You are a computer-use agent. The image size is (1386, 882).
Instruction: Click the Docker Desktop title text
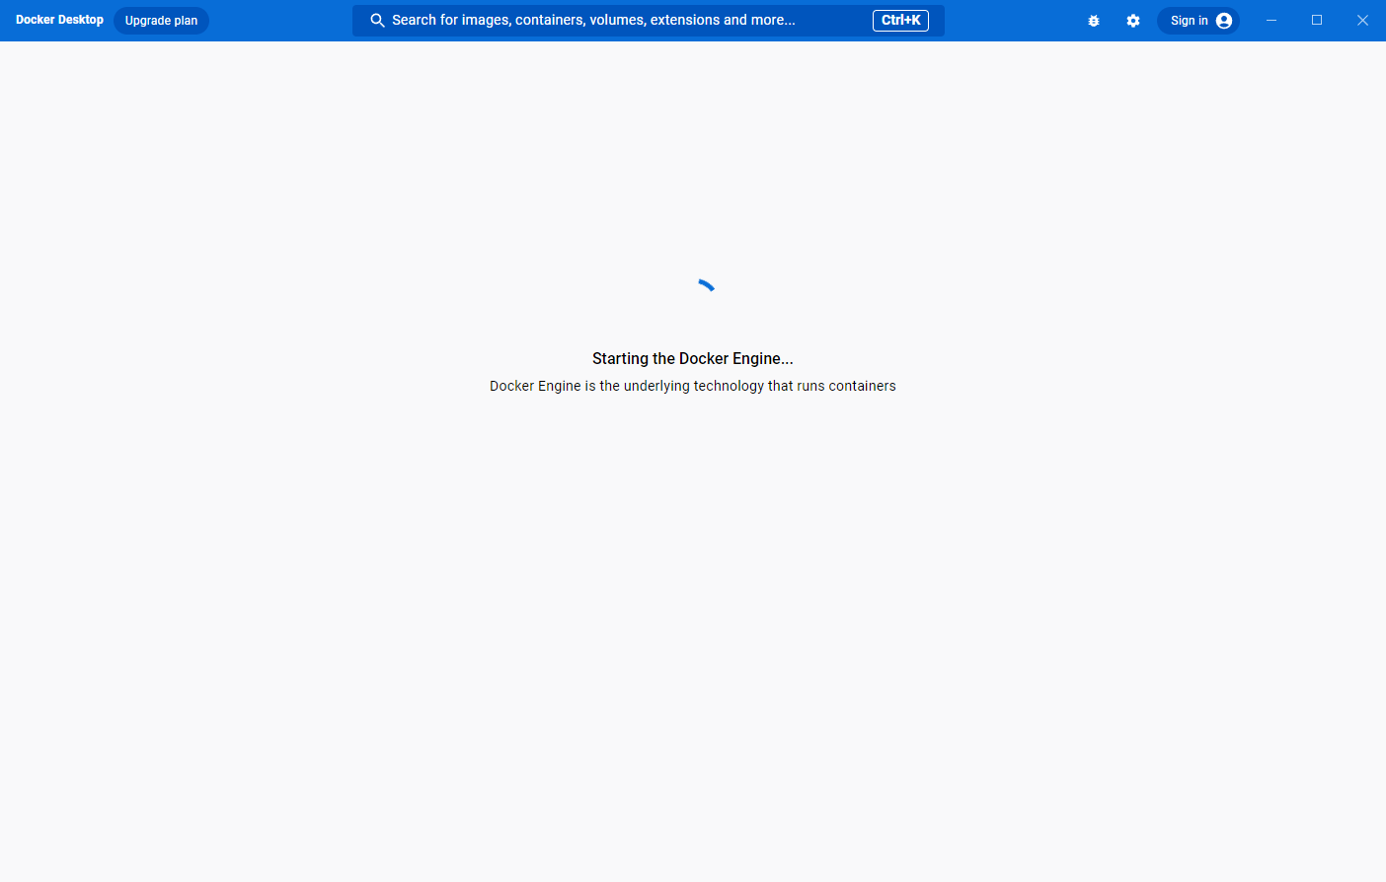pyautogui.click(x=59, y=20)
